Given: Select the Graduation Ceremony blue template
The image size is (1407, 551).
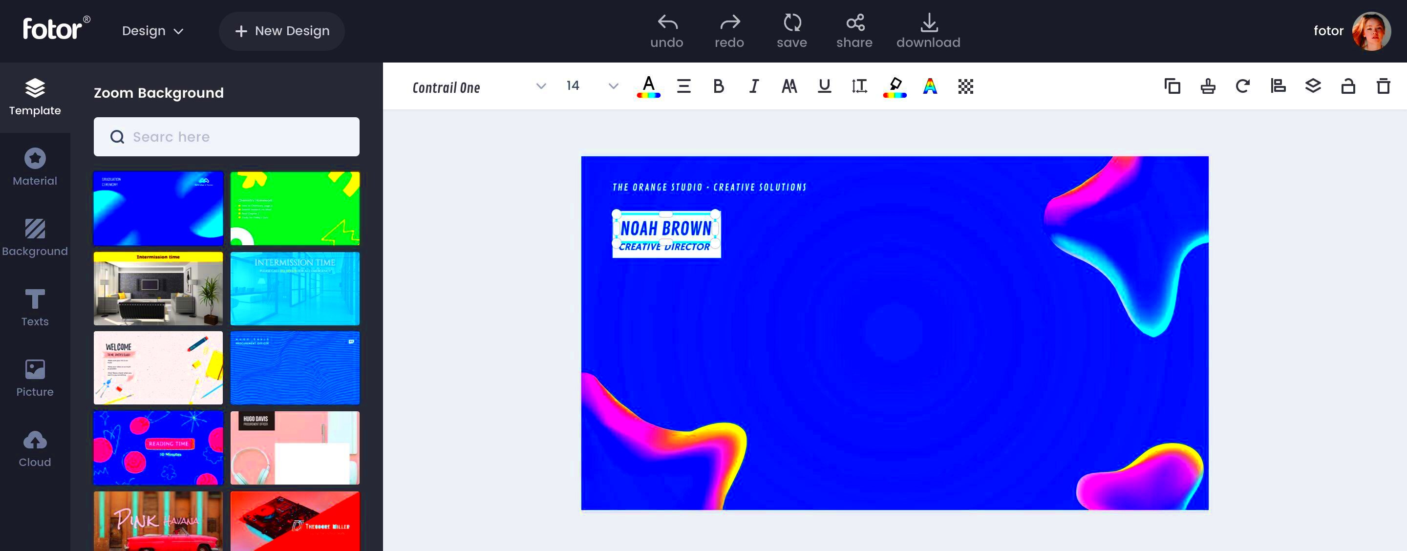Looking at the screenshot, I should 158,208.
